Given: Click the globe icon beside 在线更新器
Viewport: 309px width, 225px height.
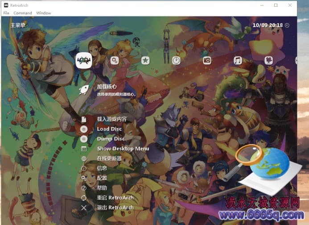Looking at the screenshot, I should [84, 159].
